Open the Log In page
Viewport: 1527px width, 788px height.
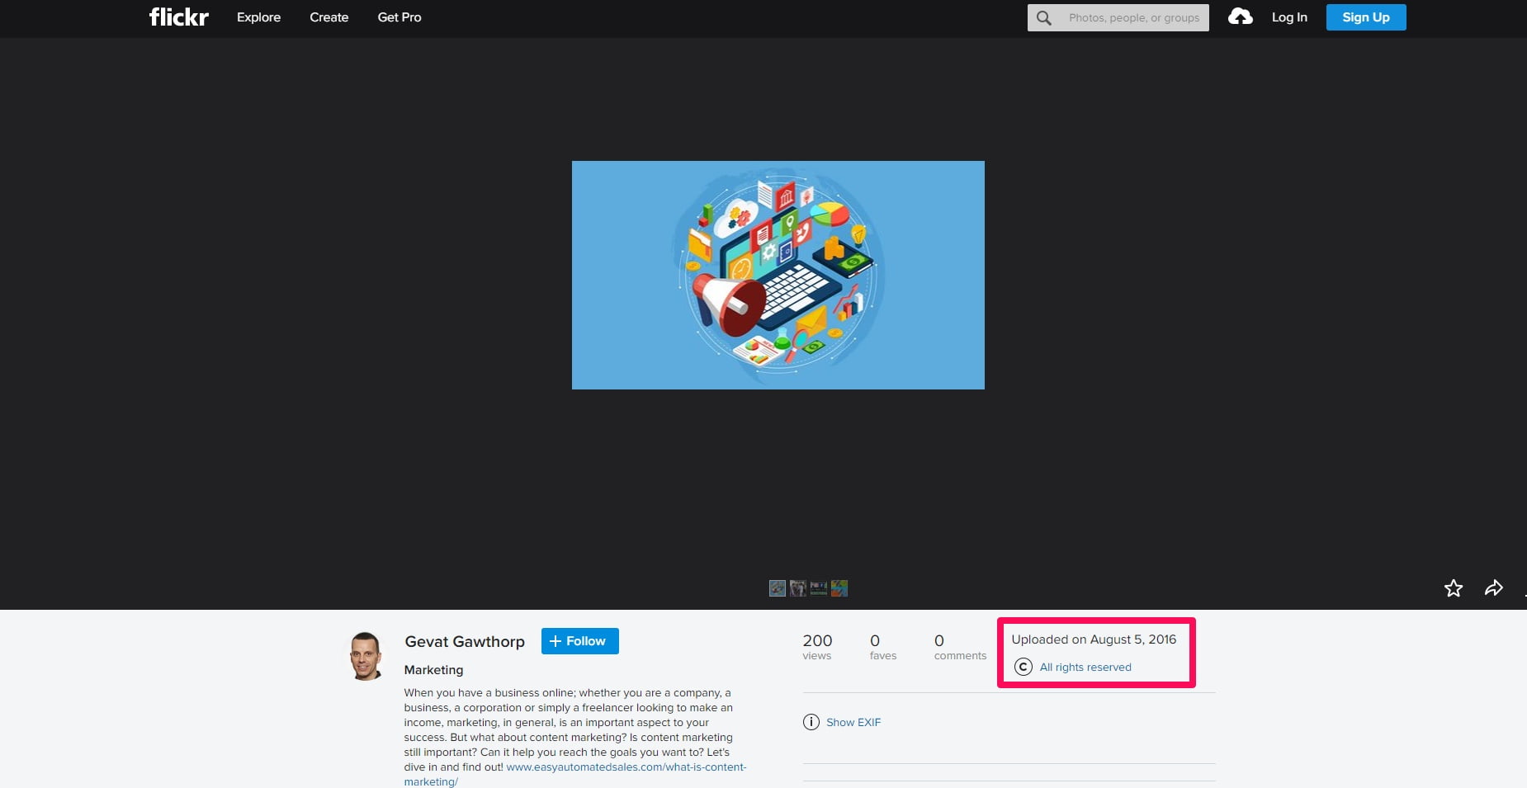coord(1289,17)
